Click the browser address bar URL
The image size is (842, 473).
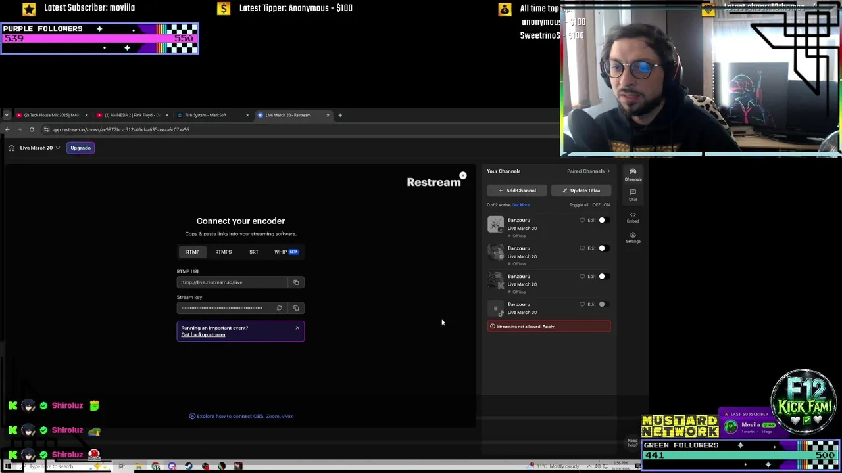(121, 129)
